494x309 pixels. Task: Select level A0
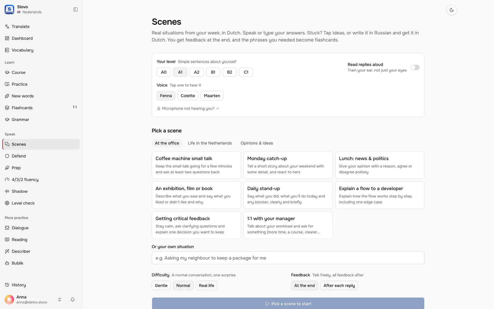coord(164,72)
